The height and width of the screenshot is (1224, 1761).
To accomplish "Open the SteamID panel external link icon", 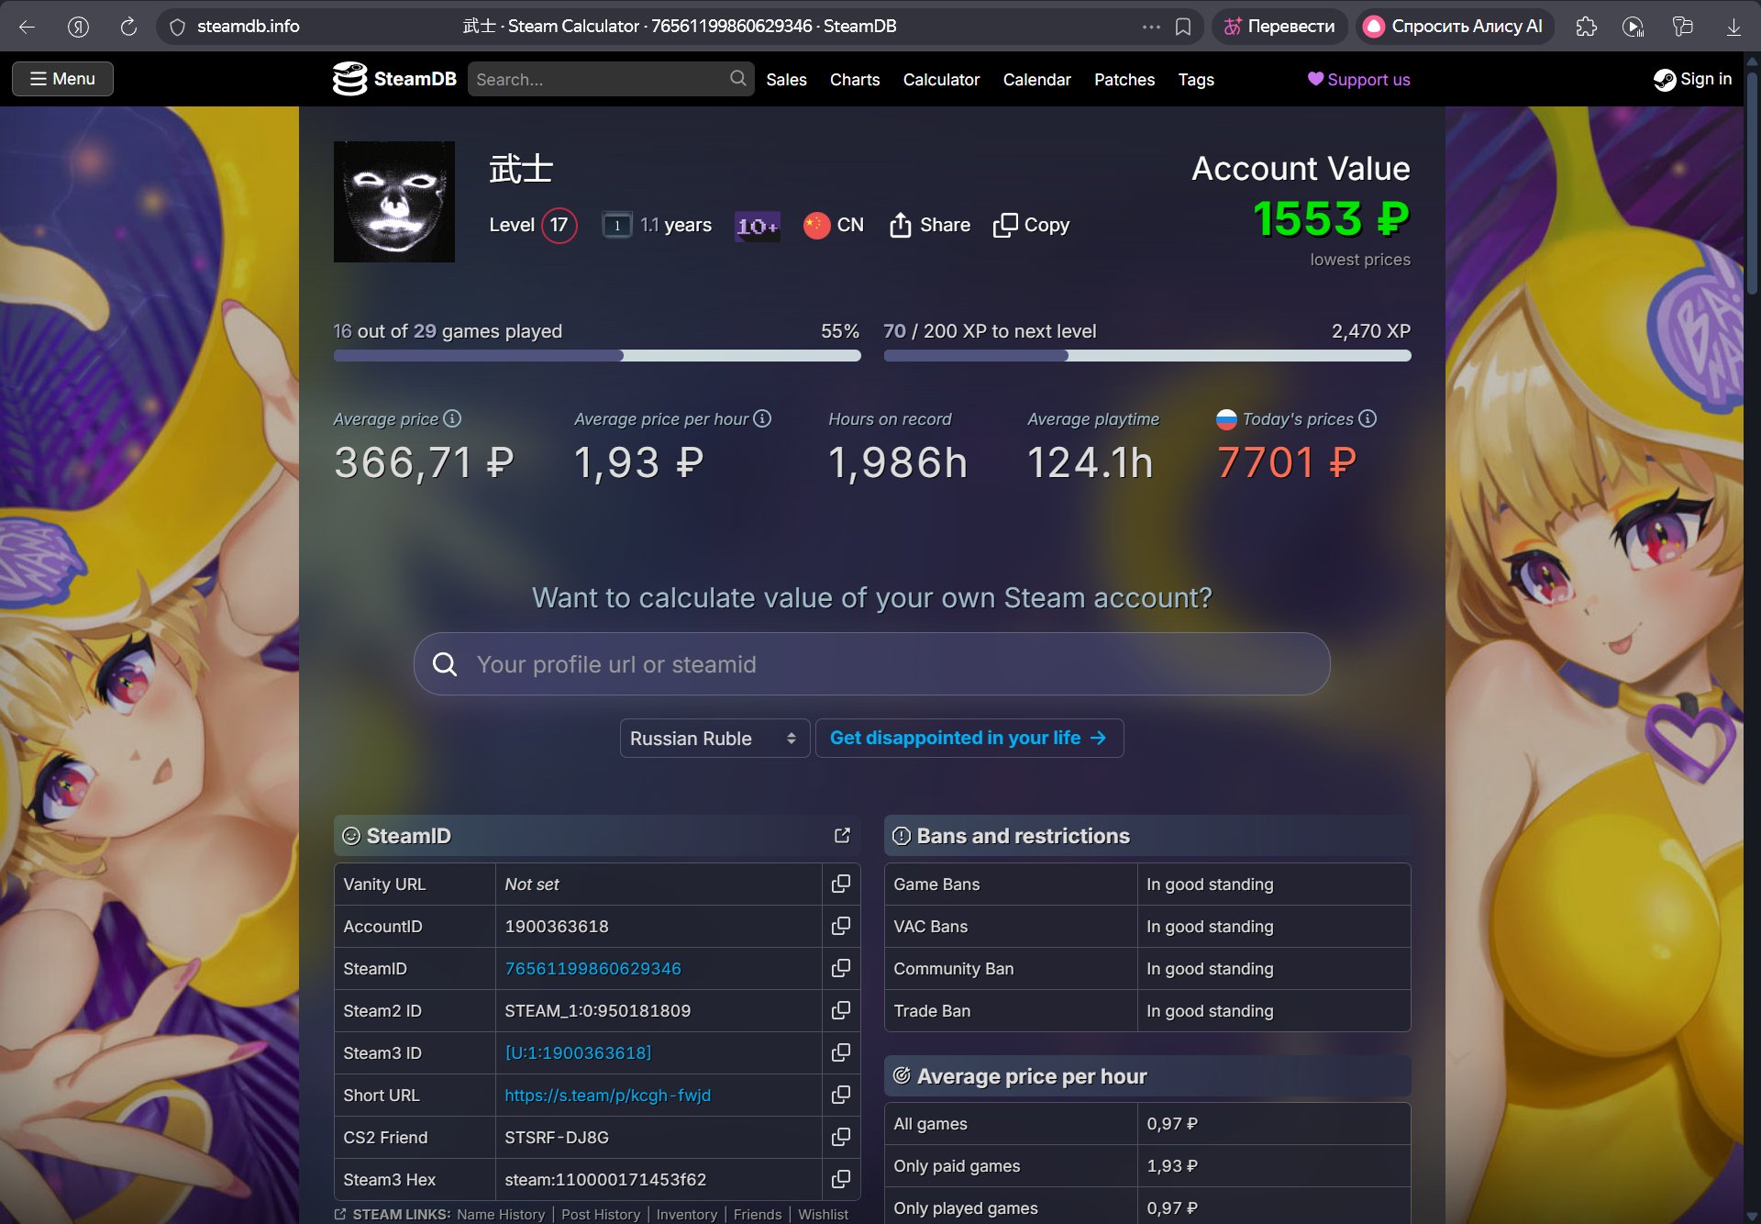I will coord(842,835).
